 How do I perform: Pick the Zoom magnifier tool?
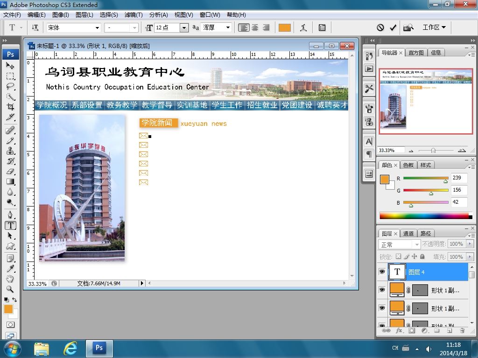(10, 289)
